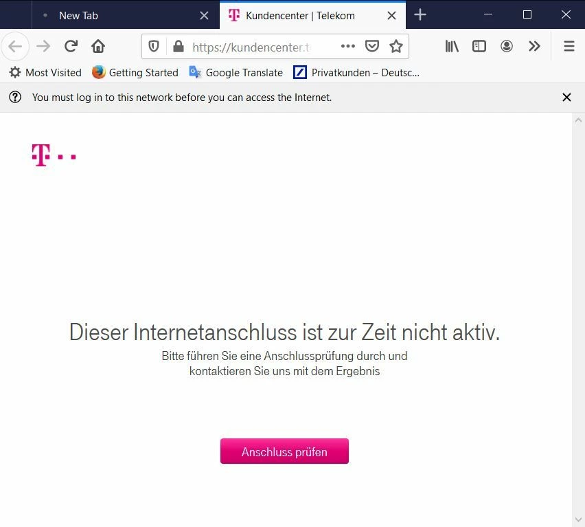Open Privatkunden – Deutsc... bookmark
The image size is (585, 527).
pos(356,72)
